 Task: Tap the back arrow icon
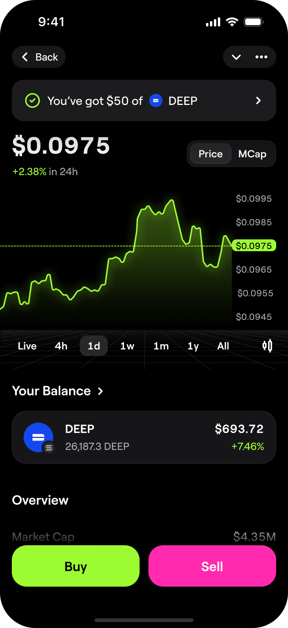(x=25, y=57)
